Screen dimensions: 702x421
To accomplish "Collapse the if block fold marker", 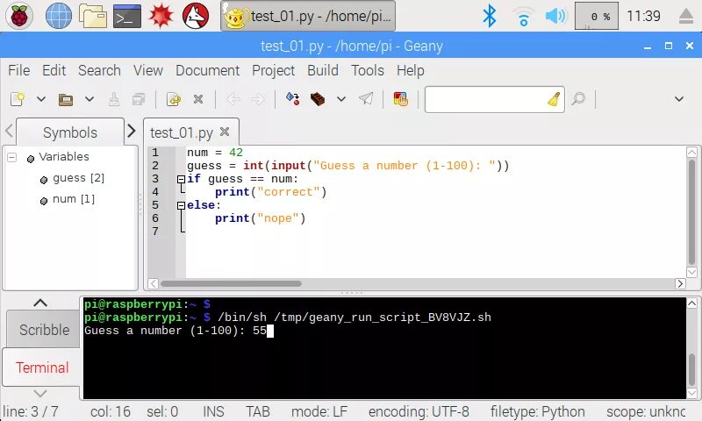I will [x=181, y=179].
